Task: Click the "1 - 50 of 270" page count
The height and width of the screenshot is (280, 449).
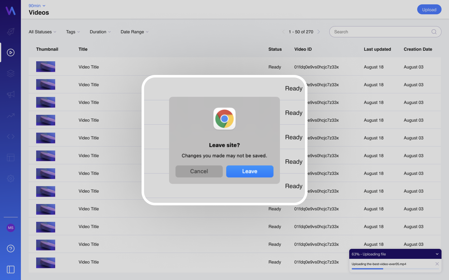Action: 301,32
